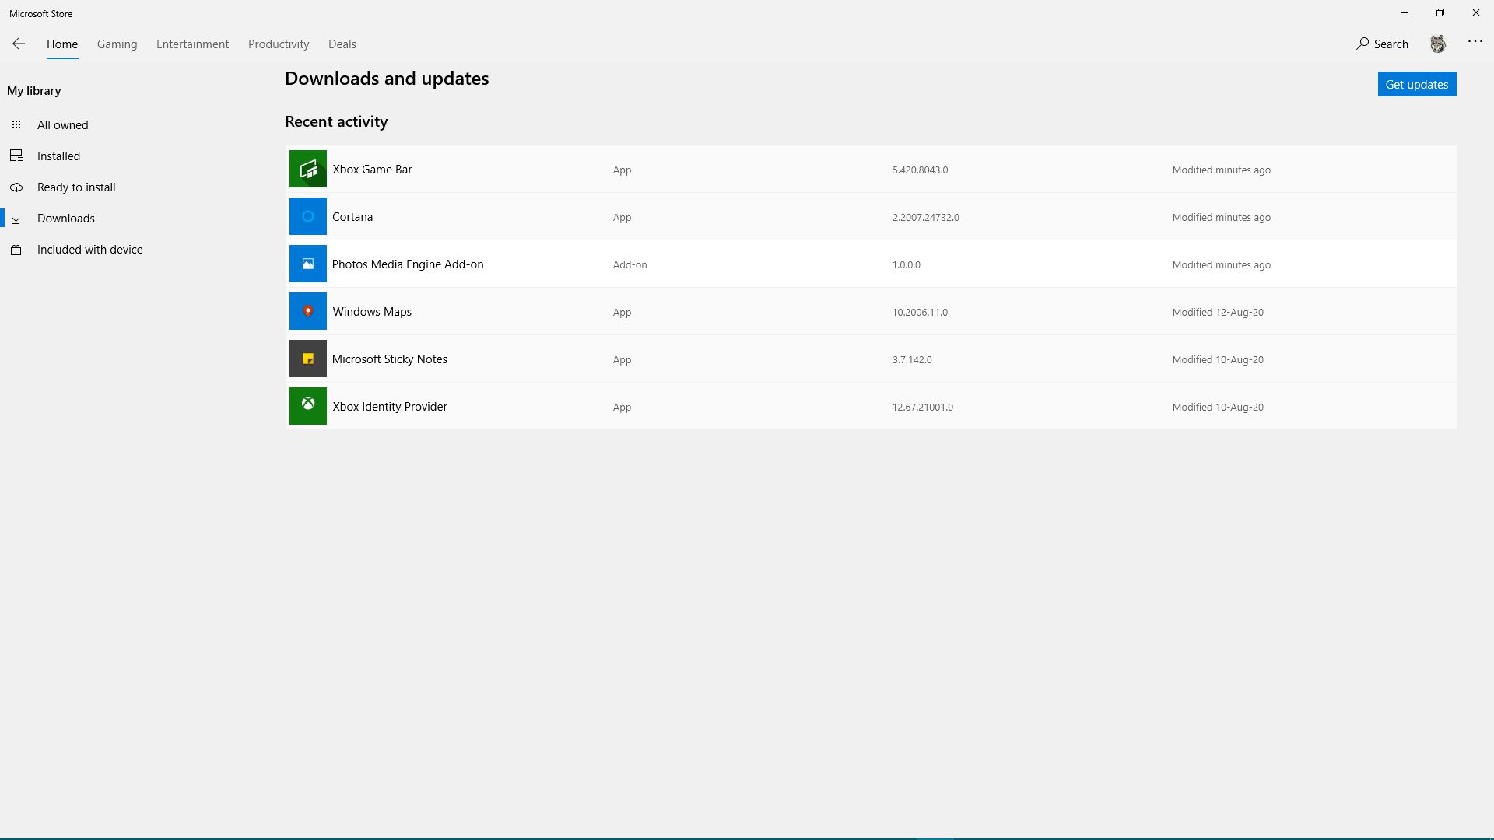Click the Windows Maps app icon
The width and height of the screenshot is (1494, 840).
pos(307,311)
